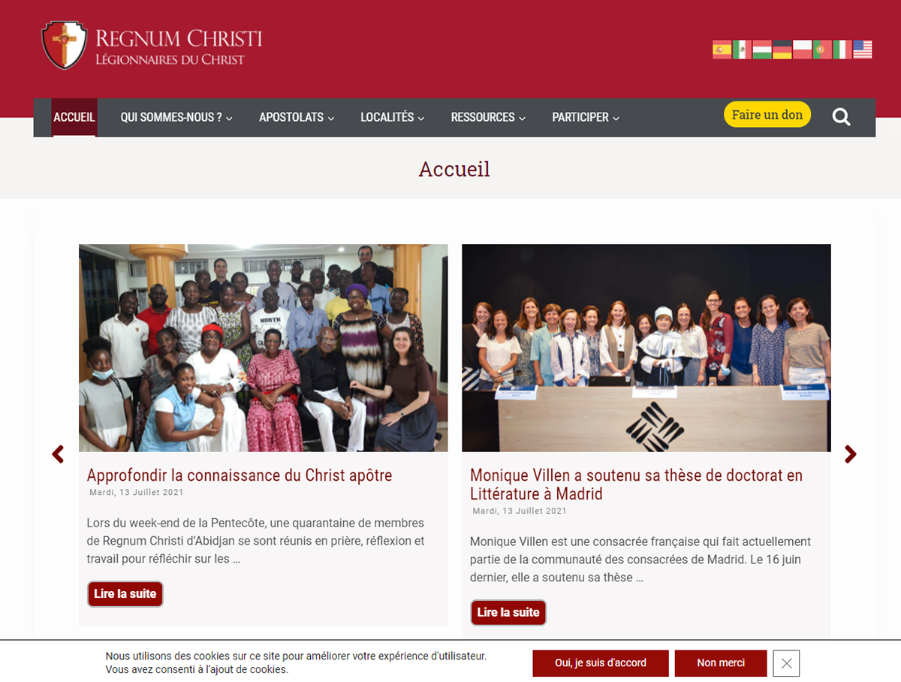Expand the Qui sommes-nous ? menu
The width and height of the screenshot is (901, 682).
pyautogui.click(x=176, y=118)
